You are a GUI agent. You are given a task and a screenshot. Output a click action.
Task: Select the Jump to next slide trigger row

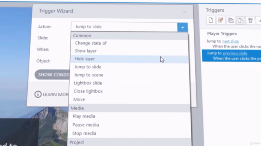232,44
